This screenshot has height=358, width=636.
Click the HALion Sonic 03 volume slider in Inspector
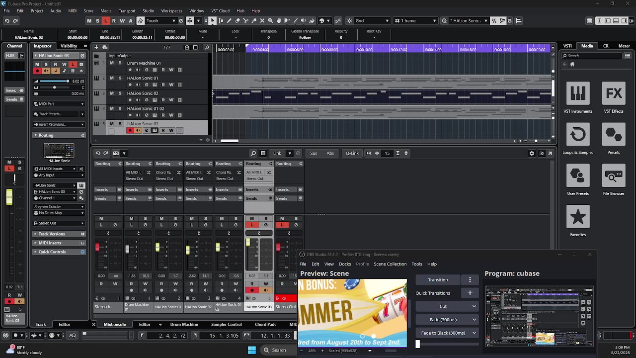(54, 81)
